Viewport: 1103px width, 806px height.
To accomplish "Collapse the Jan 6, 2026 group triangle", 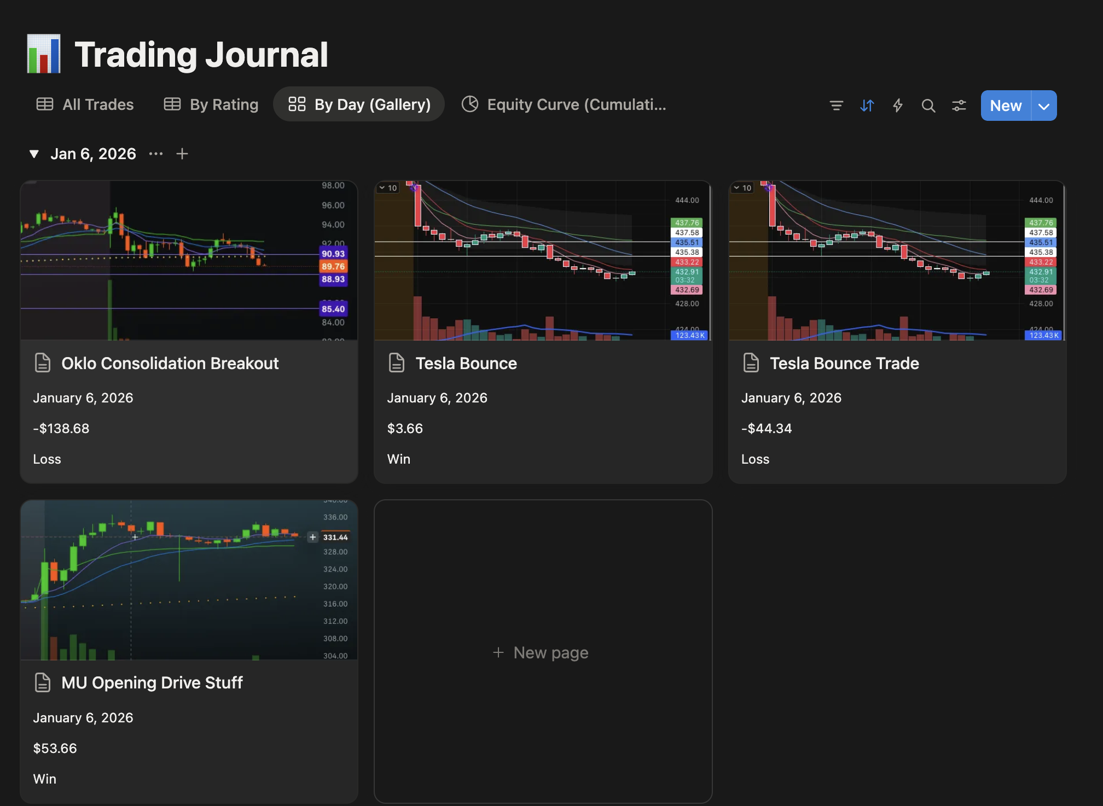I will pos(34,154).
